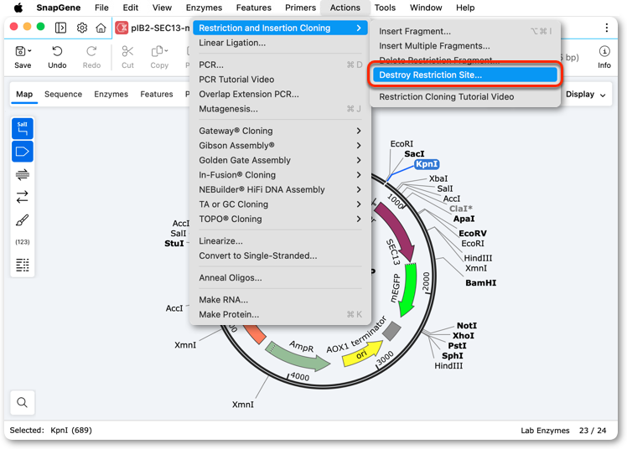Open the SnapGene app menu
The height and width of the screenshot is (449, 627).
tap(59, 8)
